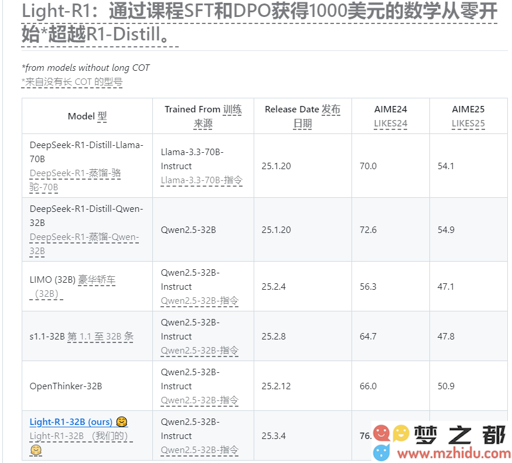This screenshot has height=463, width=512.
Task: Select the s1.1-32B model cell
Action: (87, 336)
